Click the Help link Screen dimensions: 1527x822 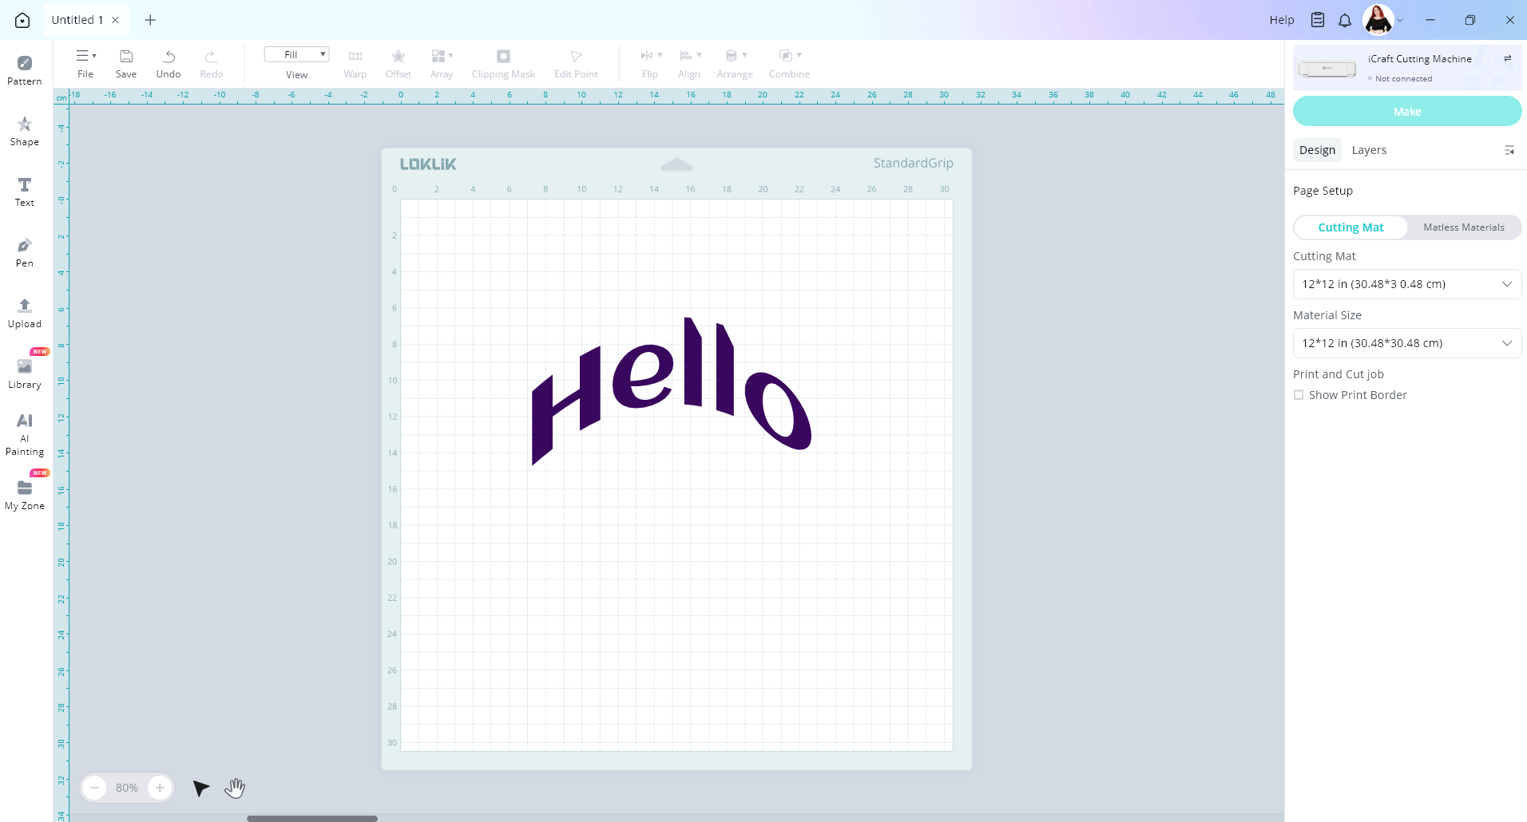[x=1281, y=20]
